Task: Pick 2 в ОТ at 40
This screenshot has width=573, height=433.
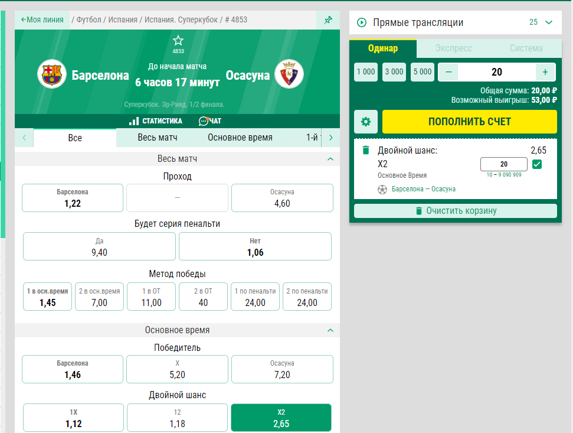Action: [203, 297]
